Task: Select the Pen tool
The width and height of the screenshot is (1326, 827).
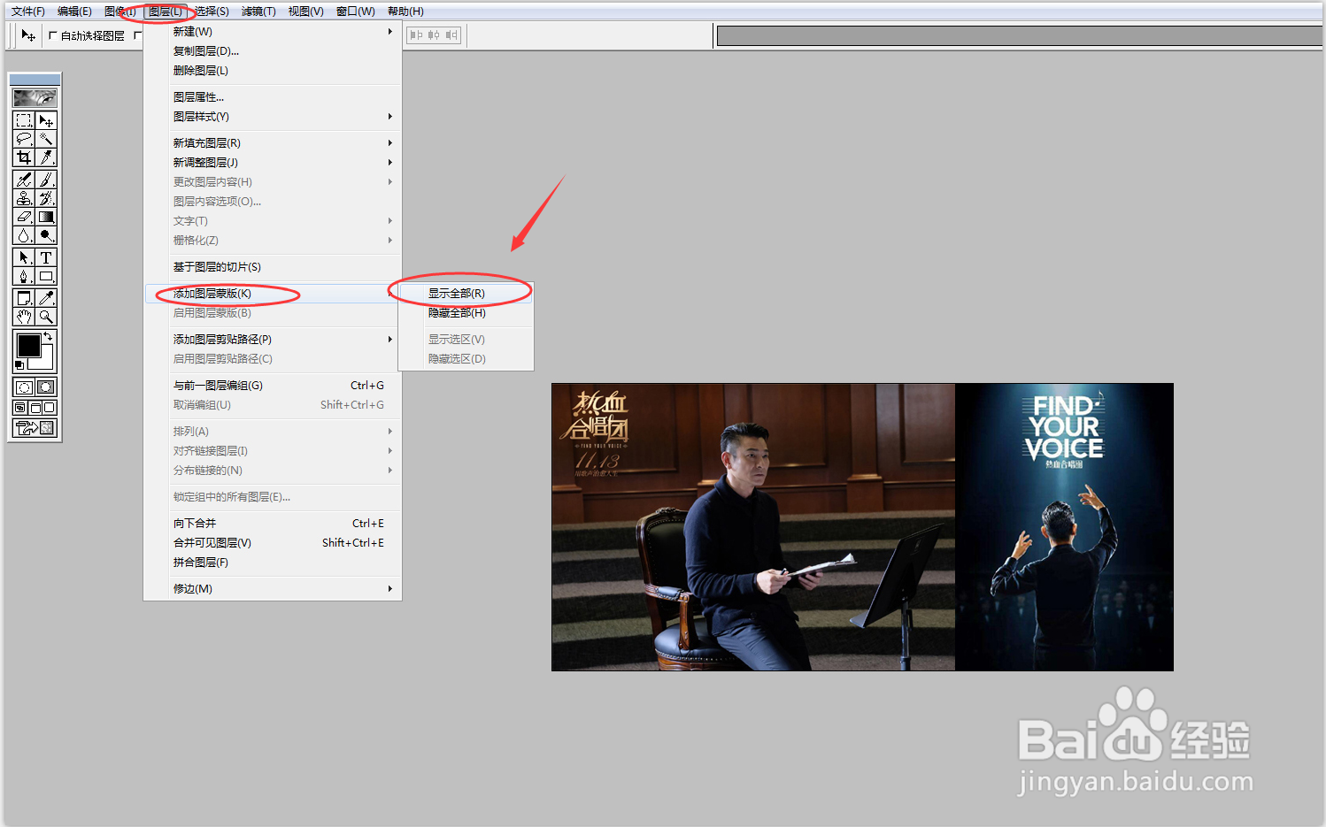Action: pyautogui.click(x=24, y=276)
